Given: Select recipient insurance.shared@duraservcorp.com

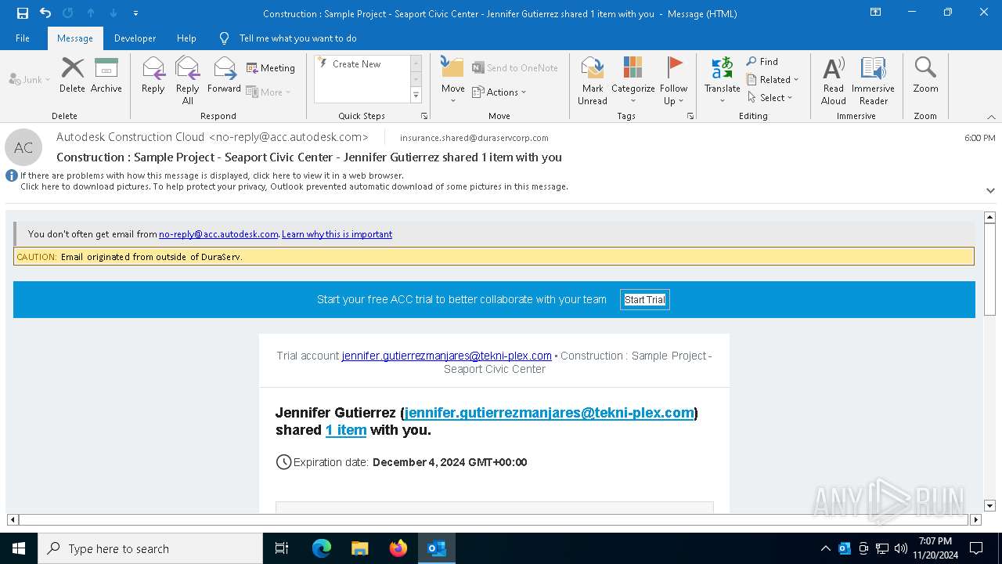Looking at the screenshot, I should (474, 138).
